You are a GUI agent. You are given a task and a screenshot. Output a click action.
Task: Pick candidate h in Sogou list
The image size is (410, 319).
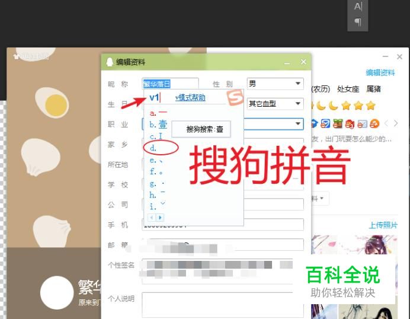(157, 194)
